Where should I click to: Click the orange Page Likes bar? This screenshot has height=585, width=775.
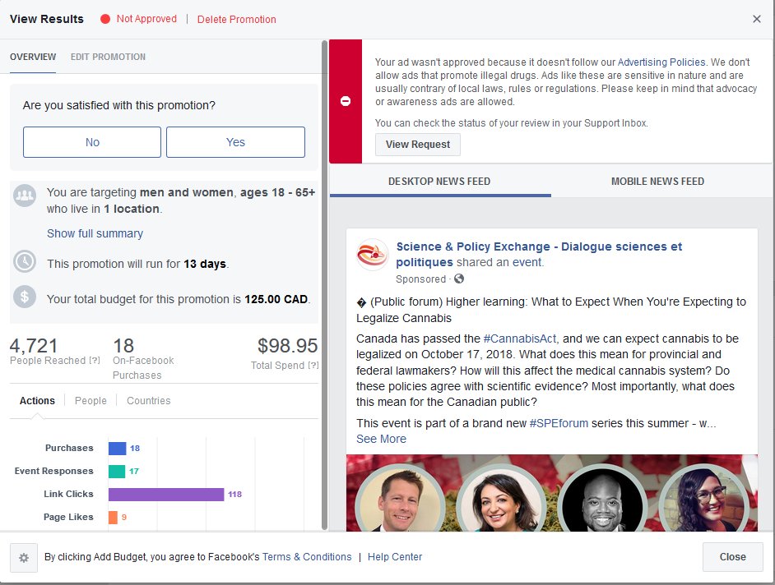coord(113,518)
